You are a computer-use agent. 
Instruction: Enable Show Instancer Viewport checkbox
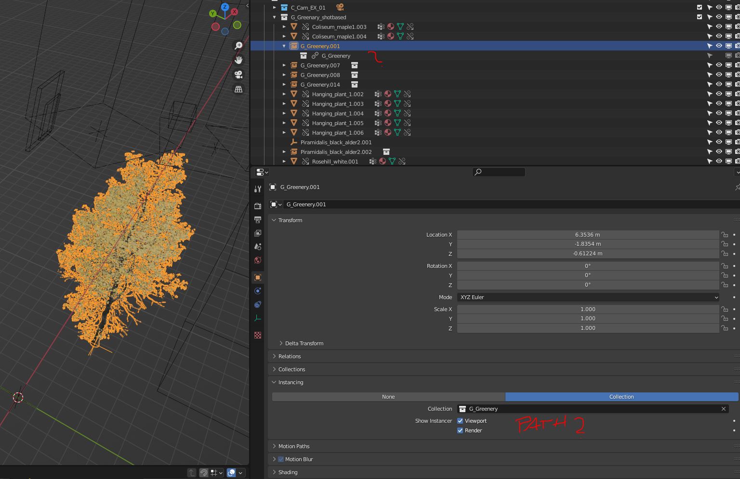tap(460, 421)
